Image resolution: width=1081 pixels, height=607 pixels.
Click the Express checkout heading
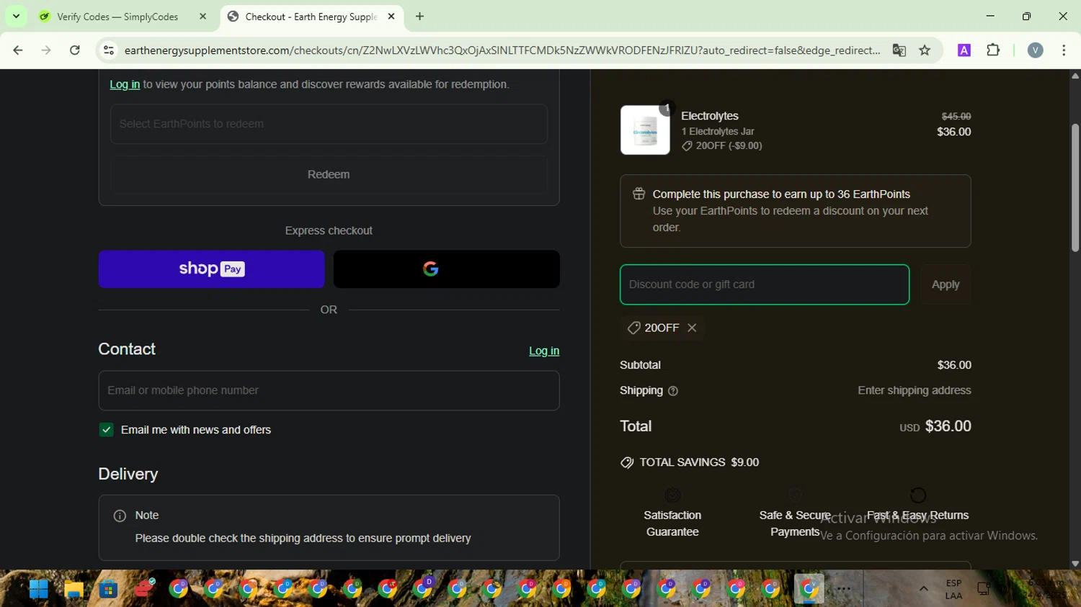click(329, 230)
